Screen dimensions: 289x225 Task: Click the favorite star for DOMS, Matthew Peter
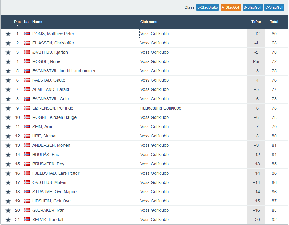[8, 34]
